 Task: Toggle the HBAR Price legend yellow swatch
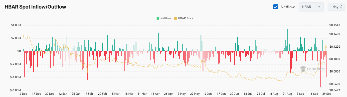(176, 18)
